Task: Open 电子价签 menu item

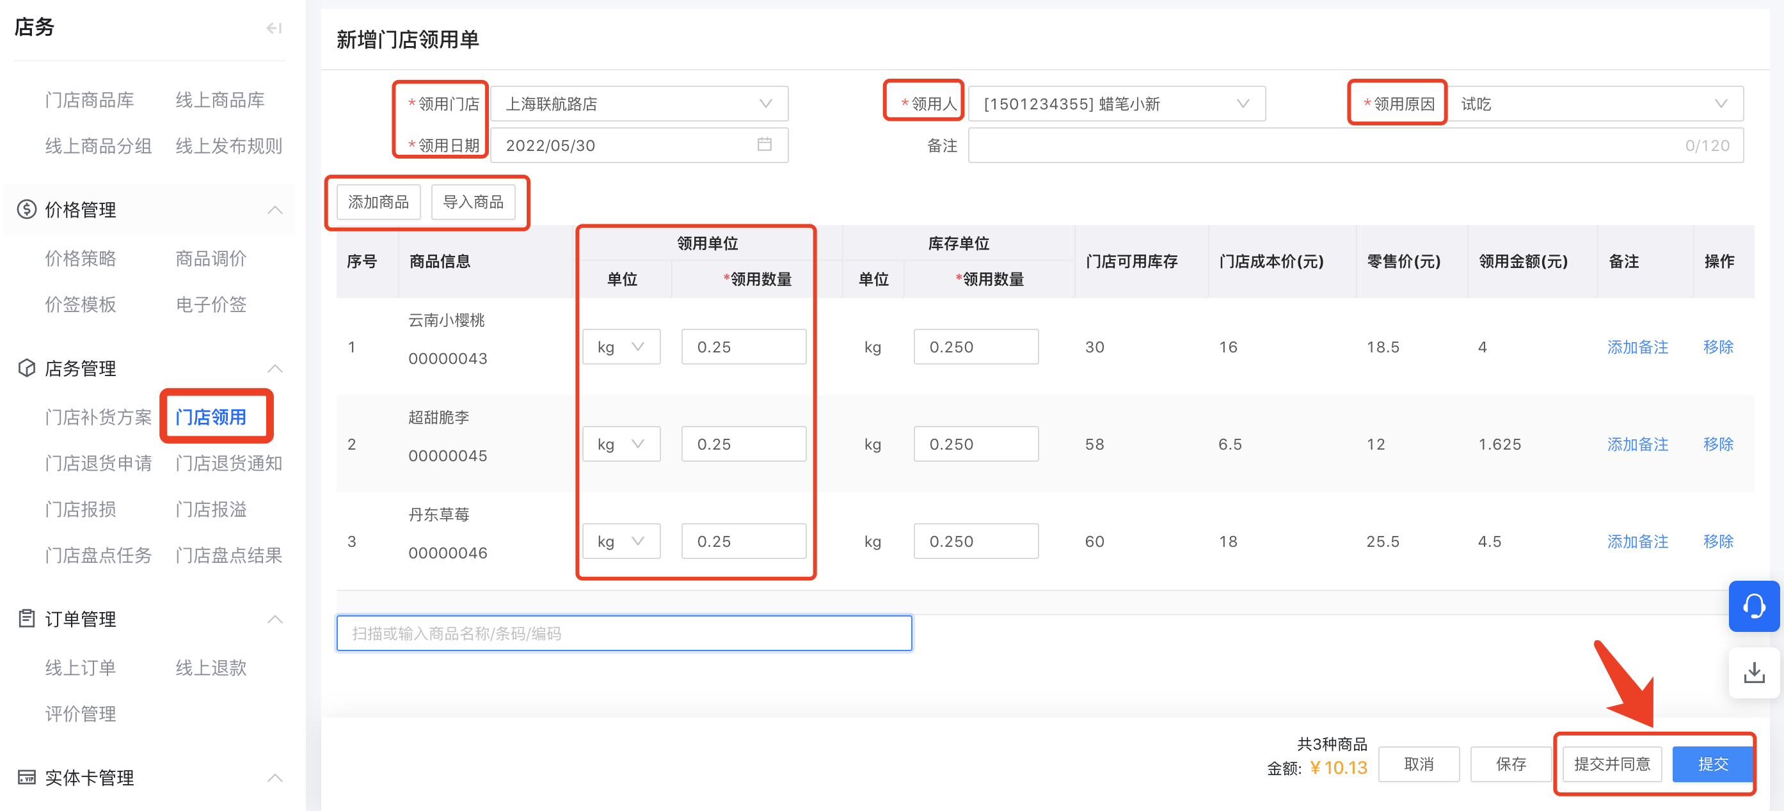Action: click(211, 304)
